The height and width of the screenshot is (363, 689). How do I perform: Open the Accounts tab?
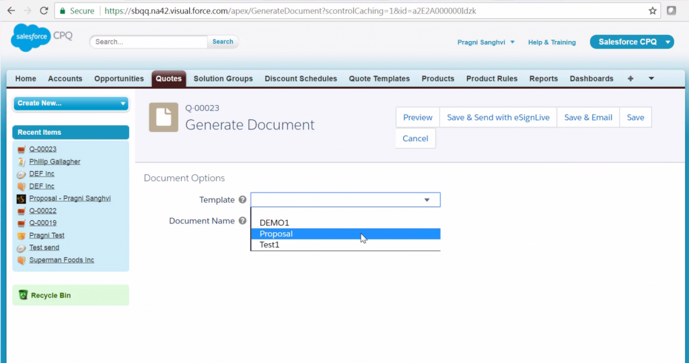coord(65,78)
